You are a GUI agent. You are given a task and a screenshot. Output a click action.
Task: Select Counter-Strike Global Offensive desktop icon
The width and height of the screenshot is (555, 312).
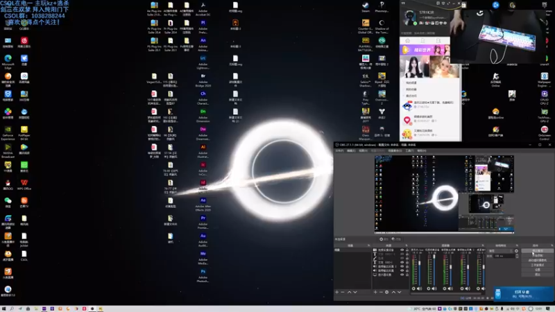click(366, 27)
